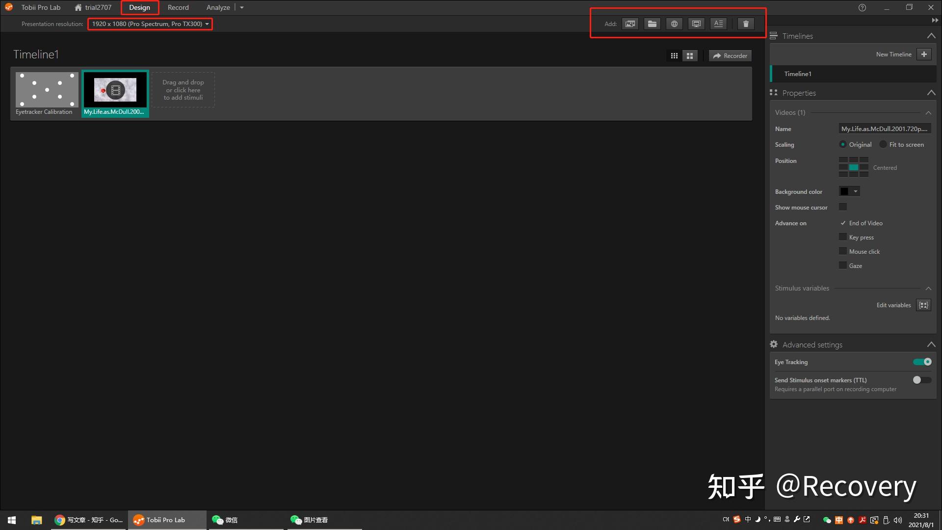The height and width of the screenshot is (530, 942).
Task: Switch to small thumbnails grid view
Action: (x=674, y=56)
